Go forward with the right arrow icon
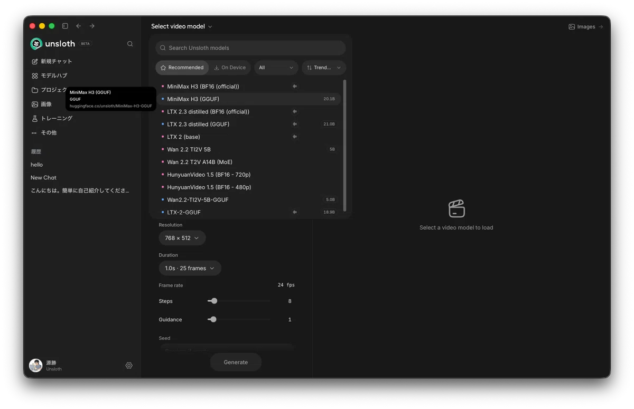The height and width of the screenshot is (409, 634). tap(92, 26)
